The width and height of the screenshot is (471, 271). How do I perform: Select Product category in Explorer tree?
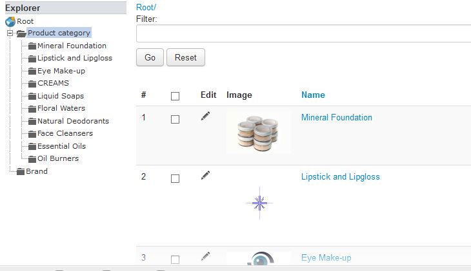[x=59, y=33]
